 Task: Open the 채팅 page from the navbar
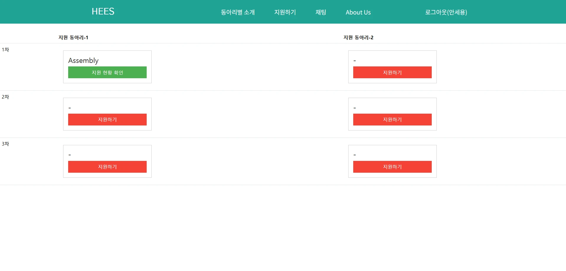click(x=321, y=12)
